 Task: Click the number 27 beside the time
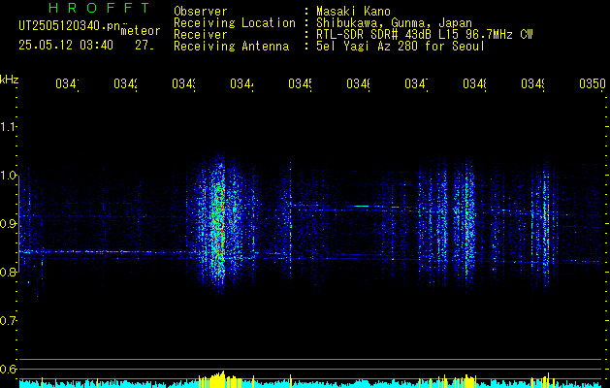pos(144,46)
